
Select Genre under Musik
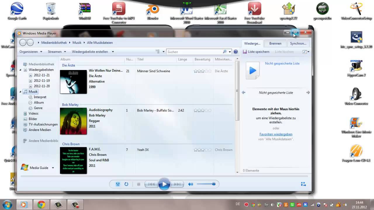click(38, 108)
